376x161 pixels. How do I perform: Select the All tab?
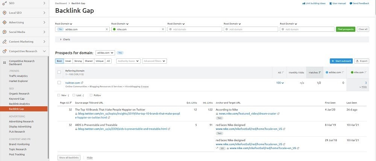tap(108, 61)
